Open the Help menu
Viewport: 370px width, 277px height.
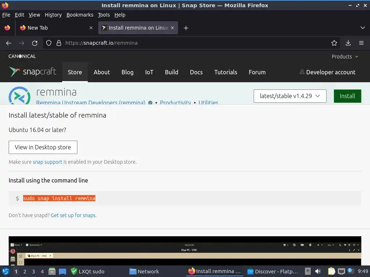tap(120, 15)
